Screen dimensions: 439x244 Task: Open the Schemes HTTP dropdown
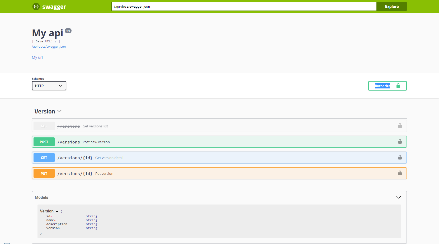(49, 86)
